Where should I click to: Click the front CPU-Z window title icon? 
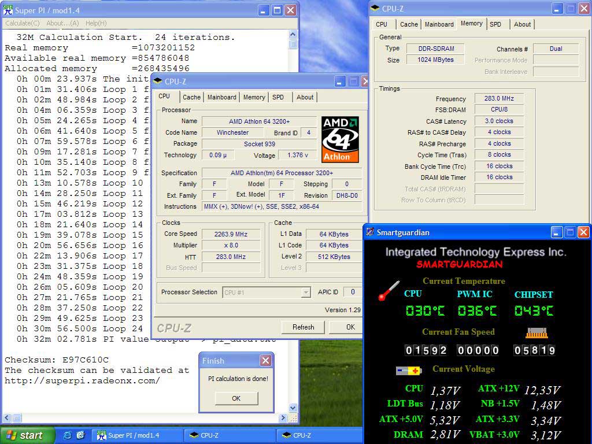point(158,81)
